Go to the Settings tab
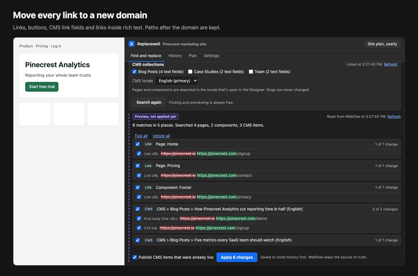Viewport: 418px width, 276px height. coord(212,56)
